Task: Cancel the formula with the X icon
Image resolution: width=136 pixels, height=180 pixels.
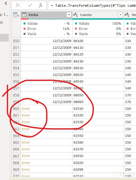Action: 18,5
